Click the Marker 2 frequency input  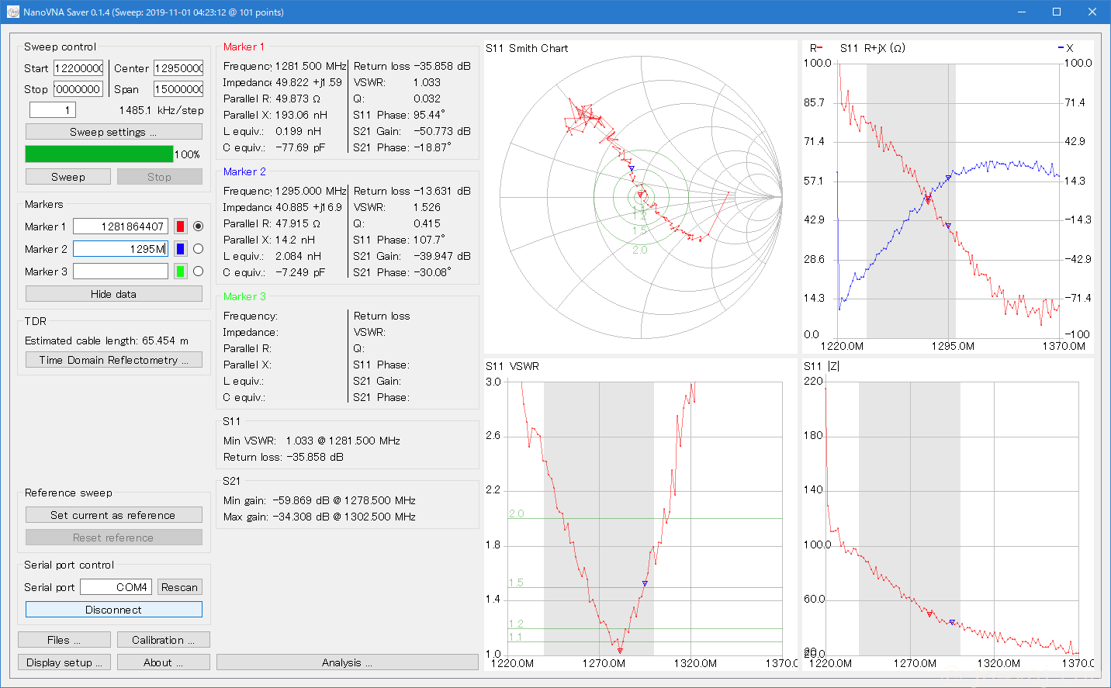pyautogui.click(x=120, y=249)
